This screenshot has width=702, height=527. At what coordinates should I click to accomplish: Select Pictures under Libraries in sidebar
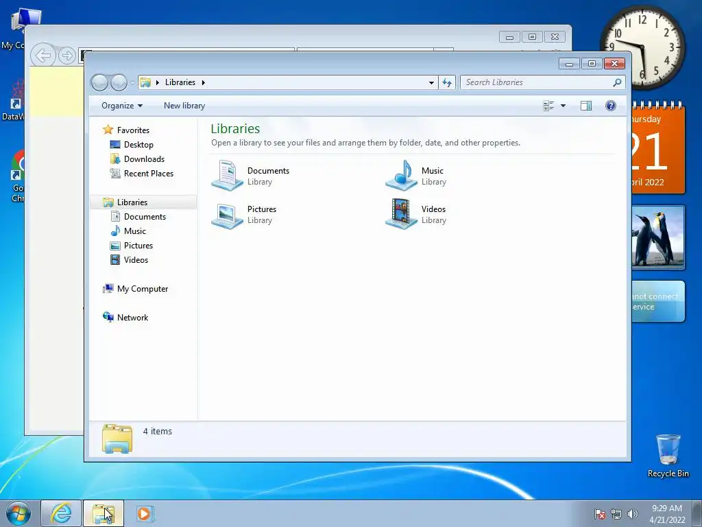pyautogui.click(x=138, y=246)
